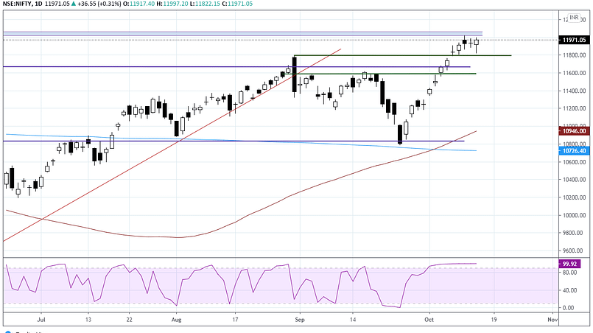
Task: Click the 9800.00 price axis label
Action: coord(574,233)
